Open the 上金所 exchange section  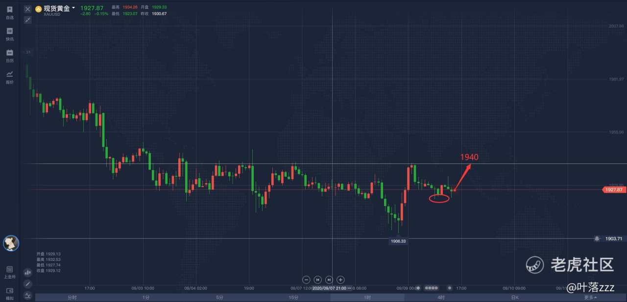pos(10,272)
